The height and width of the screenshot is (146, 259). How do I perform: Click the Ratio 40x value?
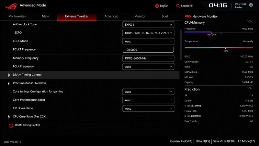[251, 67]
